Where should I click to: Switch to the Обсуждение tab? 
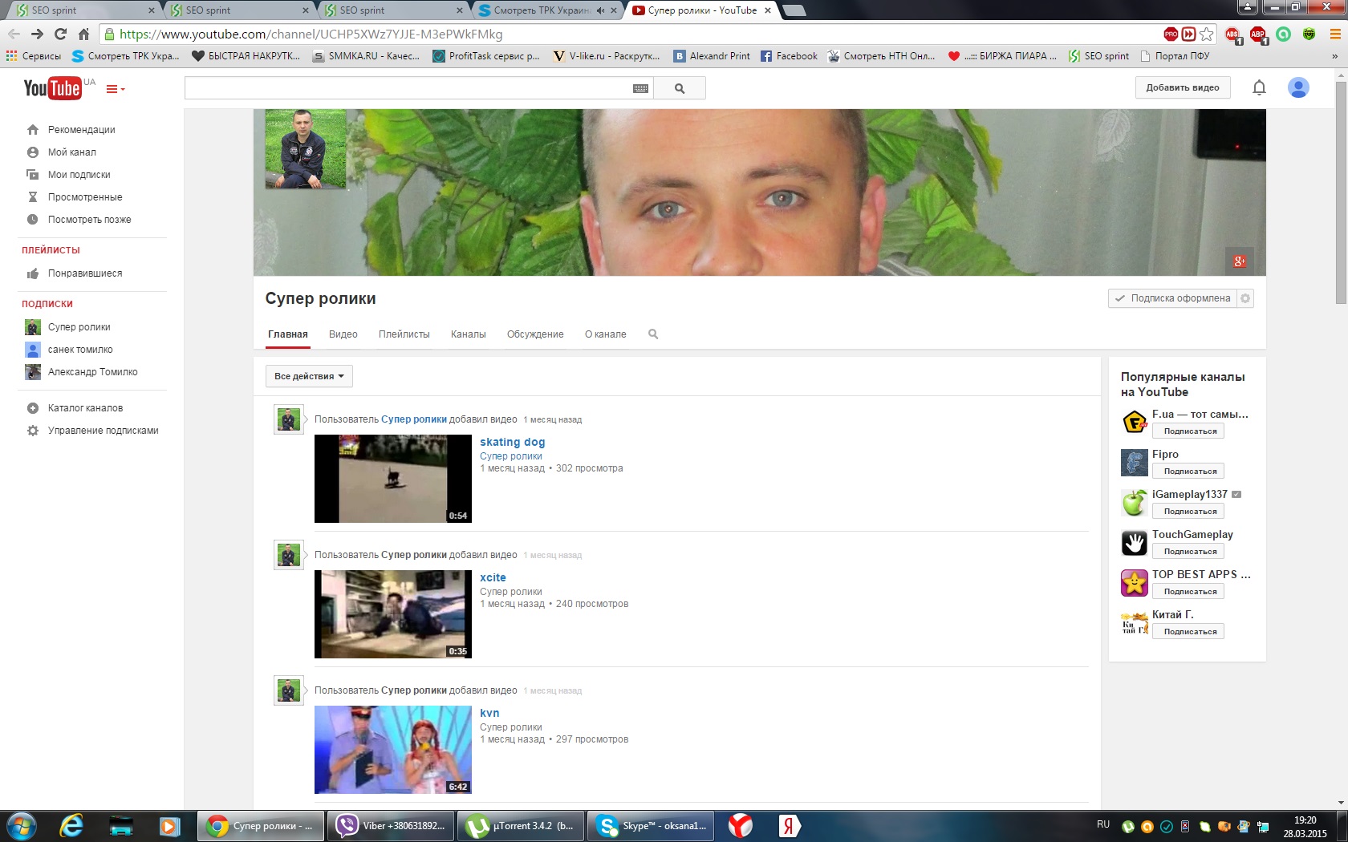535,334
